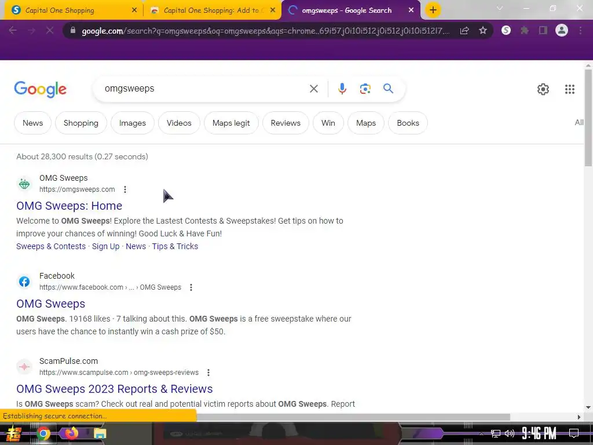Open the News sitelink under OMG Sweeps

[x=136, y=246]
